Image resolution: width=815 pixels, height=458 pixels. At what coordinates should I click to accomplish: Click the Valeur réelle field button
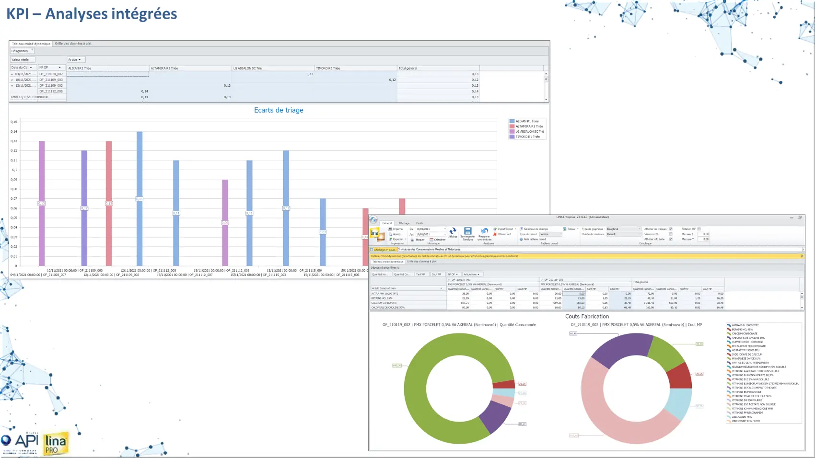(x=22, y=60)
